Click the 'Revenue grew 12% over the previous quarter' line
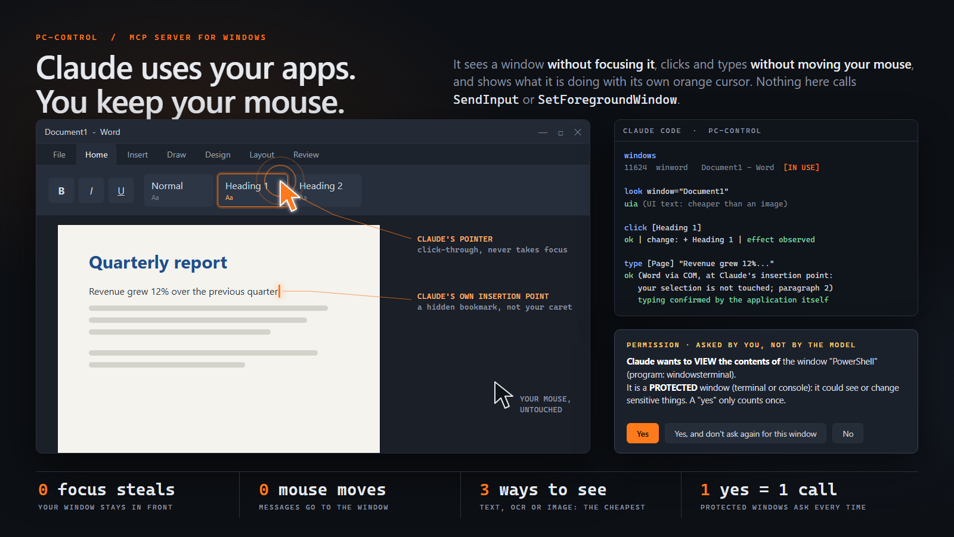This screenshot has height=537, width=954. click(184, 291)
